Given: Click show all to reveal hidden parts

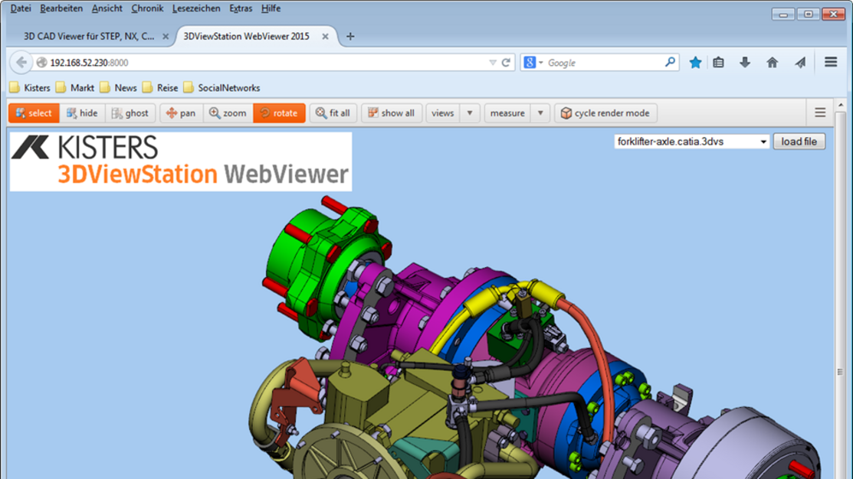Looking at the screenshot, I should (391, 113).
